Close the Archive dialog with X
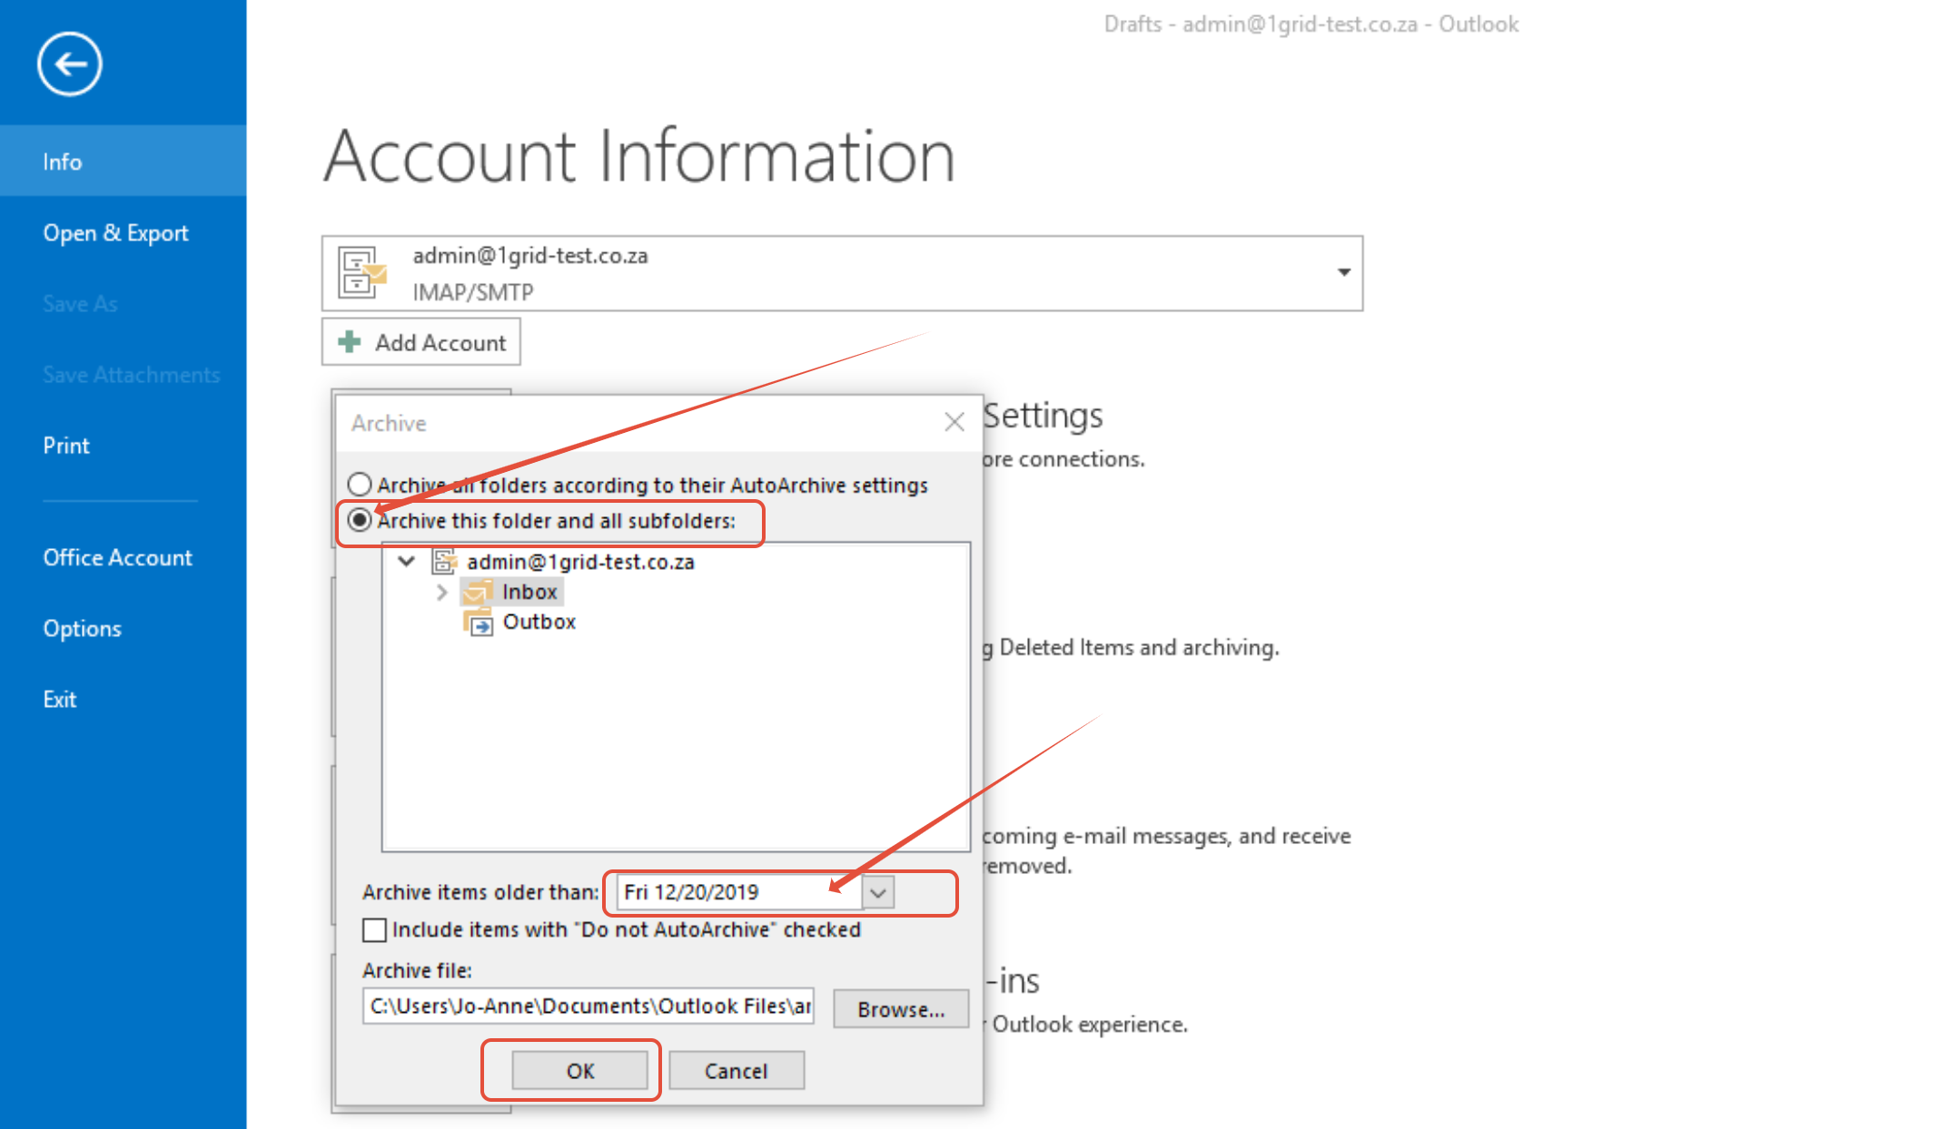 (954, 422)
